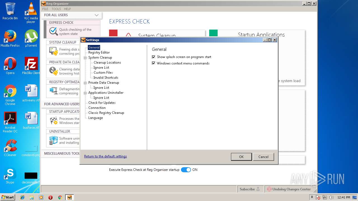Open VLC media player desktop shortcut
The width and height of the screenshot is (358, 201).
tap(31, 13)
